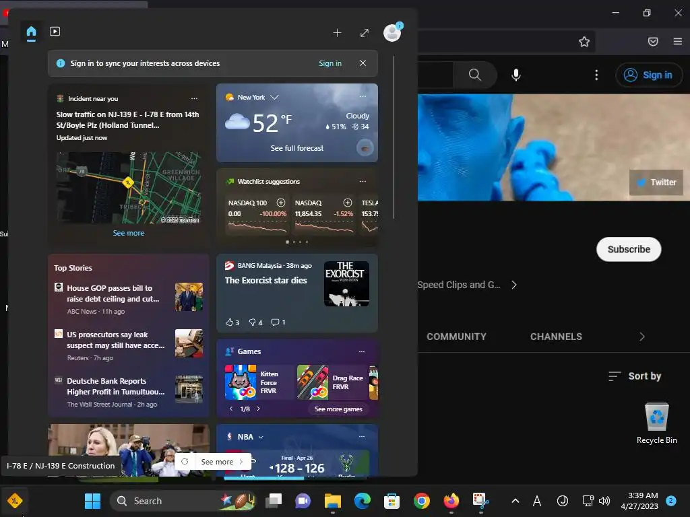Search by voice with microphone icon
Screen dimensions: 690x517
point(516,75)
